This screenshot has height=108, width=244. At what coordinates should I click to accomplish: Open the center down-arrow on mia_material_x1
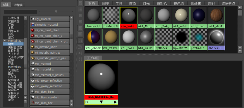click(x=101, y=102)
